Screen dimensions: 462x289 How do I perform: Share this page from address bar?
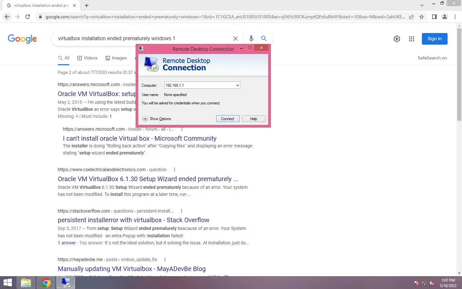point(411,17)
